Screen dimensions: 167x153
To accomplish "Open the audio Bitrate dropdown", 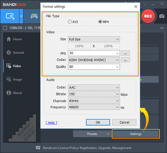I will (x=94, y=94).
